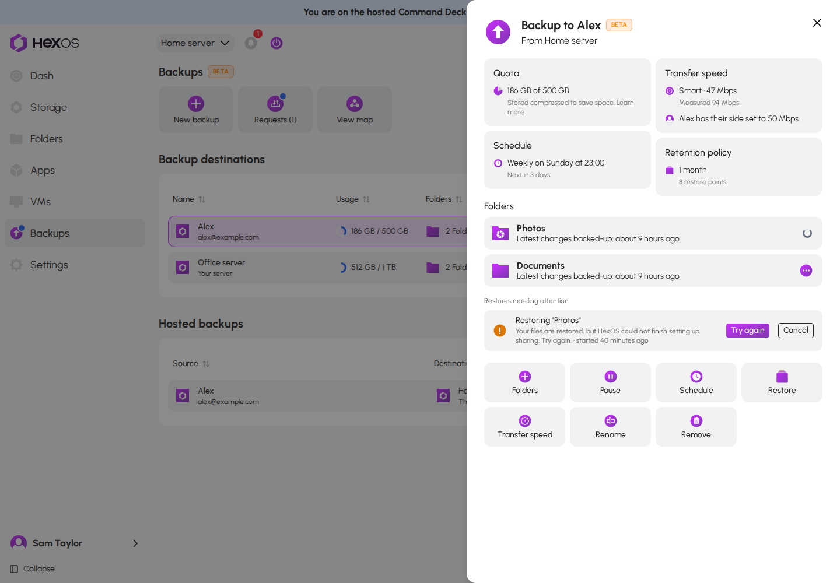840x583 pixels.
Task: Click the power icon next to server selector
Action: pyautogui.click(x=276, y=43)
